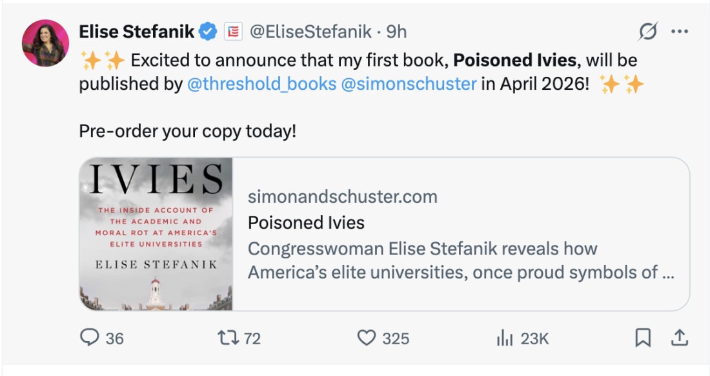Bookmark this post
The width and height of the screenshot is (710, 376).
pos(642,337)
